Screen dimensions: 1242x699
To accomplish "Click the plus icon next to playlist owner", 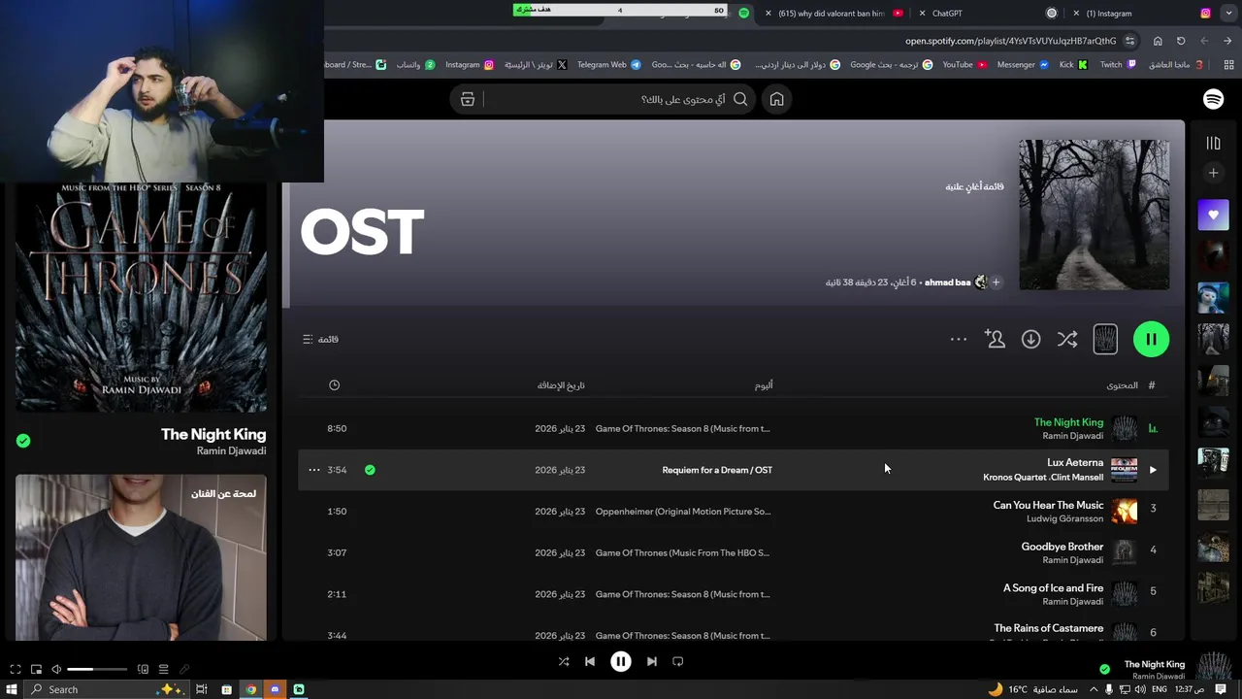I will pyautogui.click(x=996, y=283).
